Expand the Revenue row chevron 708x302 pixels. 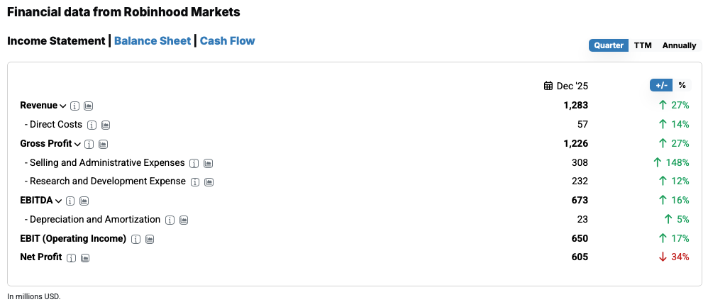coord(63,106)
